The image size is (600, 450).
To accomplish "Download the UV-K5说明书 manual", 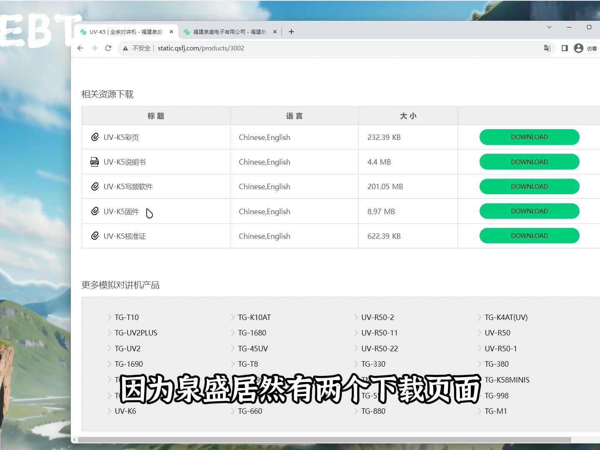I will click(529, 162).
